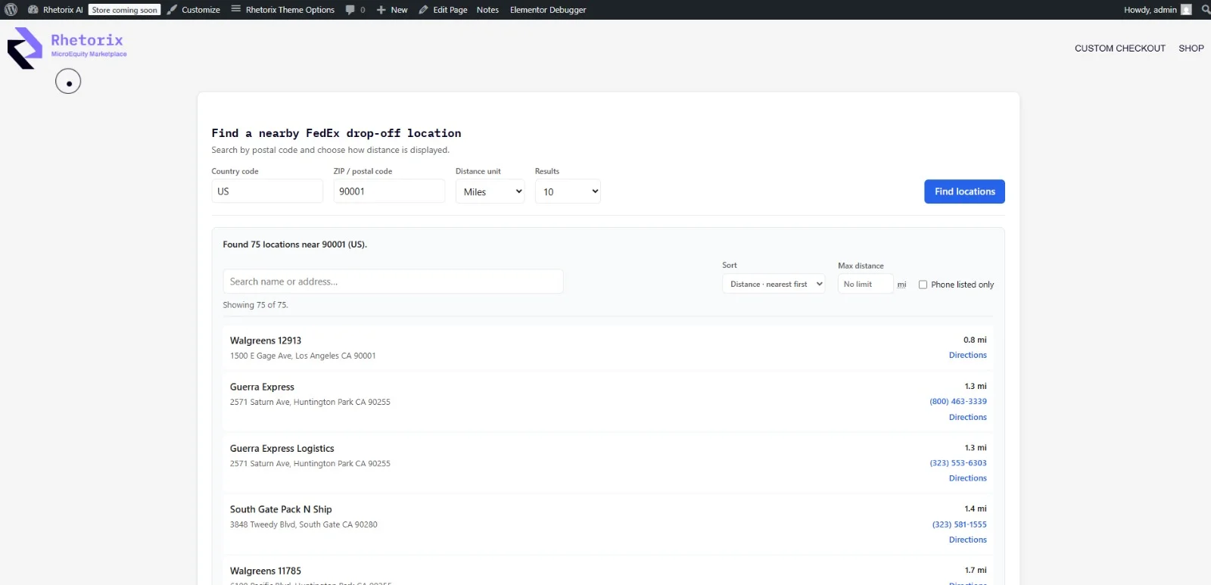
Task: Click the heading 'Find a nearby FedEx drop-off location'
Action: point(336,133)
